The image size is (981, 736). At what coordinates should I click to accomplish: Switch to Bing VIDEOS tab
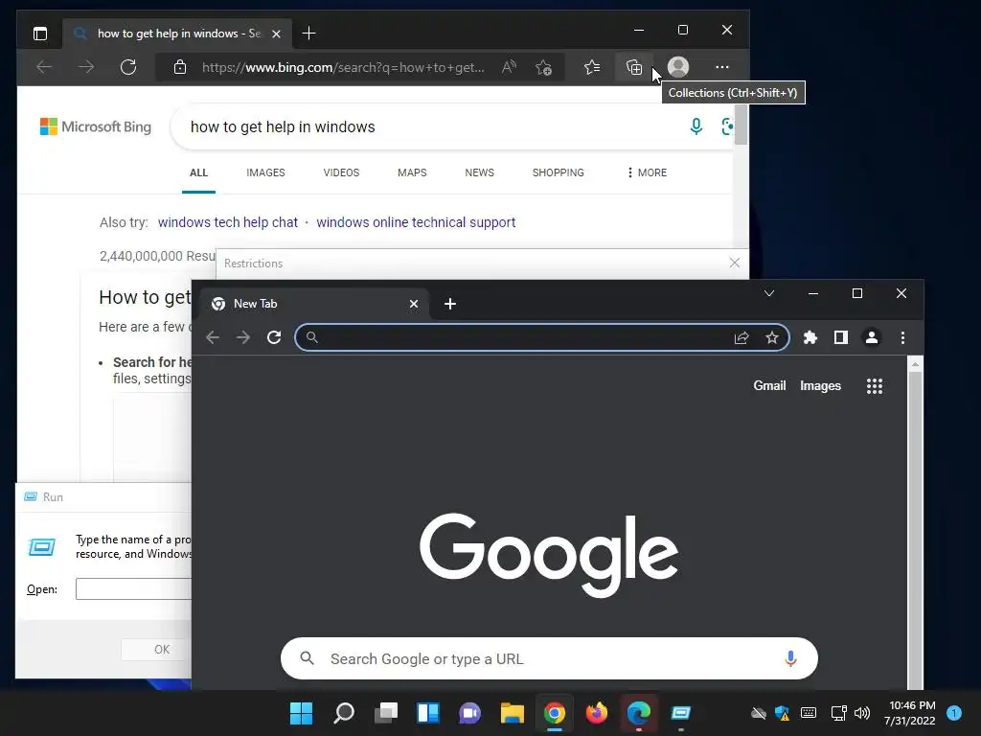click(341, 172)
